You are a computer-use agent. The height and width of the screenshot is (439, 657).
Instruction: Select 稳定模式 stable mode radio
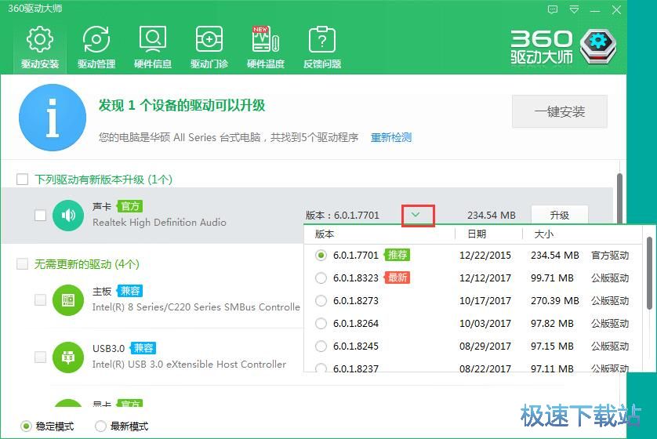26,426
